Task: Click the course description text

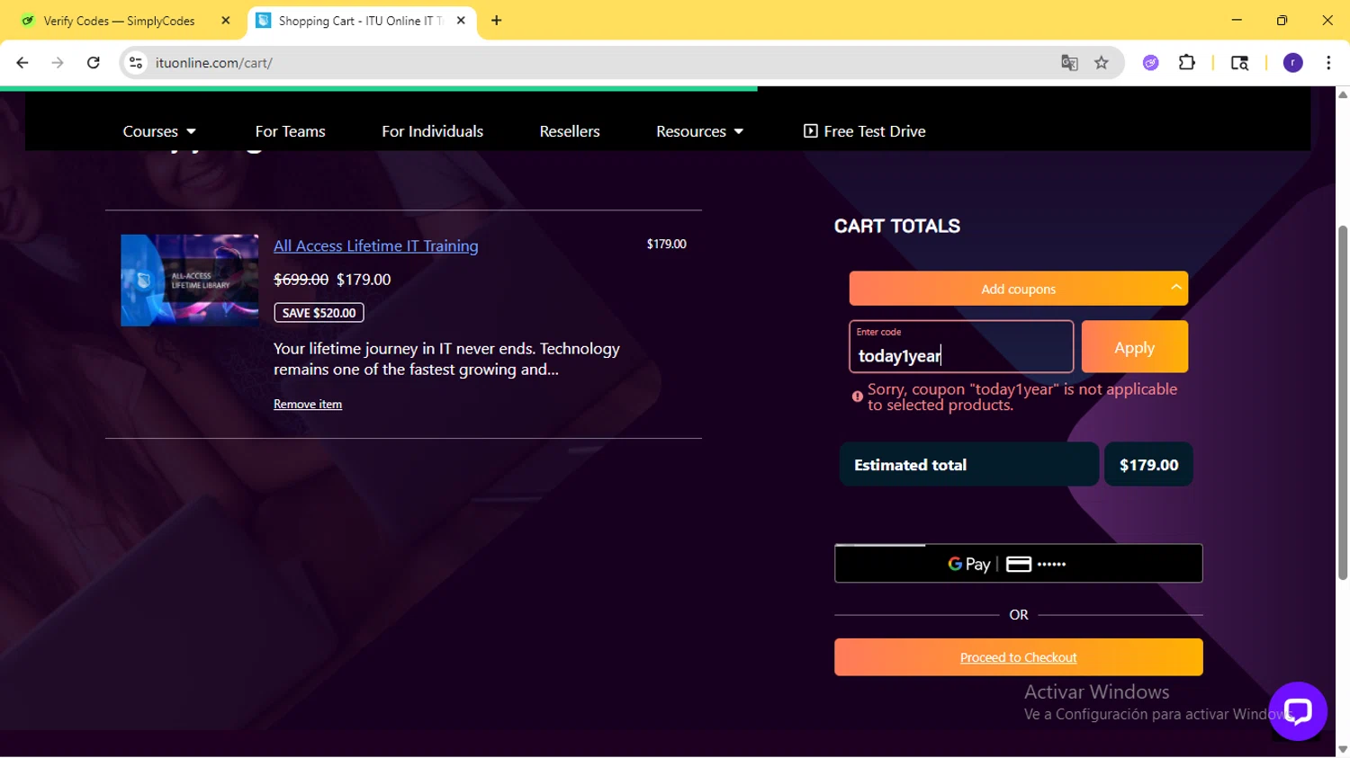Action: coord(446,359)
